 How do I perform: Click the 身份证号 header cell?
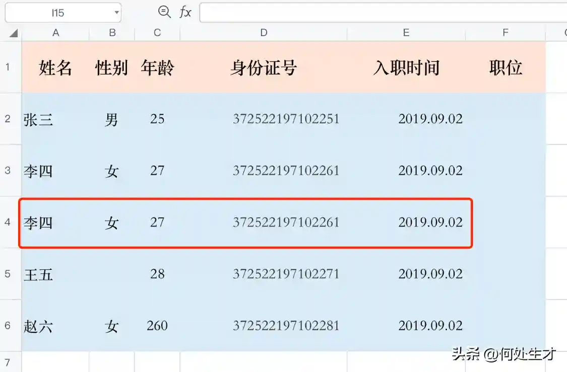[264, 67]
